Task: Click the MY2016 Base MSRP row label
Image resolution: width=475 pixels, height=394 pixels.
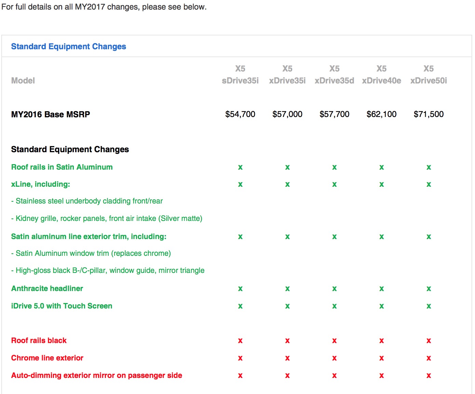Action: [x=51, y=115]
